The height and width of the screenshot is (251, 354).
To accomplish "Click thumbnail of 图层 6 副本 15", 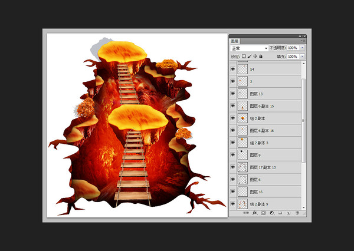I will (x=242, y=106).
